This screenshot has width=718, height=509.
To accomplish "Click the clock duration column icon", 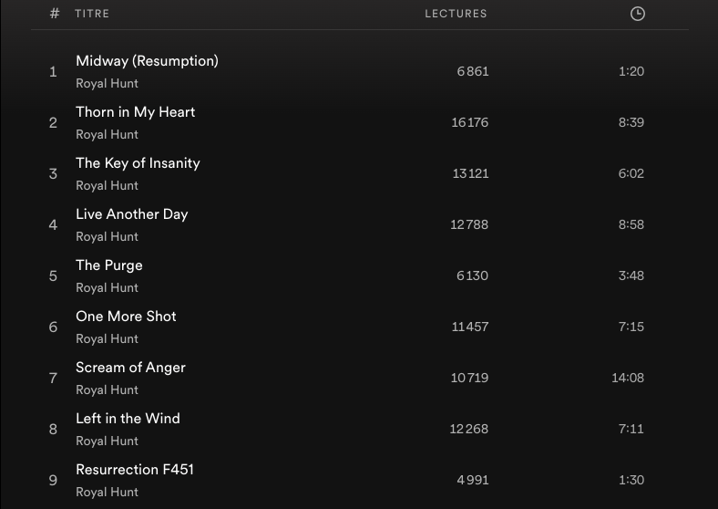I will (x=638, y=14).
